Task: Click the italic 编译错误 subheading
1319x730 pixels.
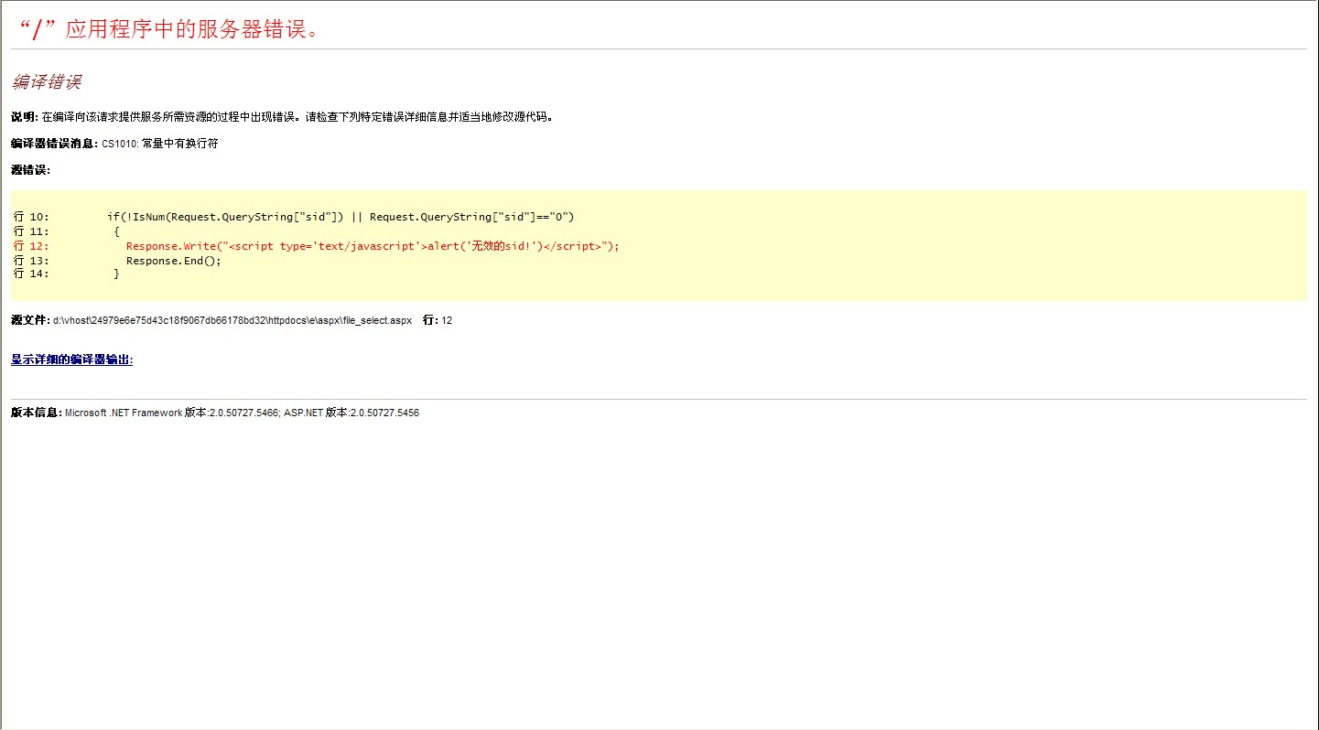Action: [x=47, y=82]
